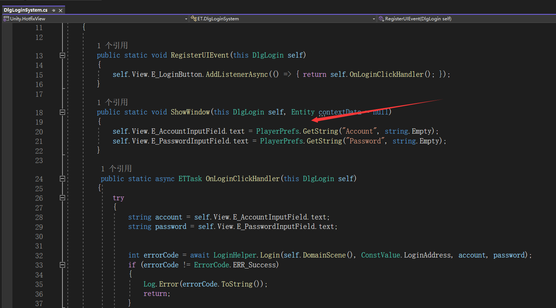Image resolution: width=556 pixels, height=308 pixels.
Task: Click ConstValue on line 32
Action: 381,255
